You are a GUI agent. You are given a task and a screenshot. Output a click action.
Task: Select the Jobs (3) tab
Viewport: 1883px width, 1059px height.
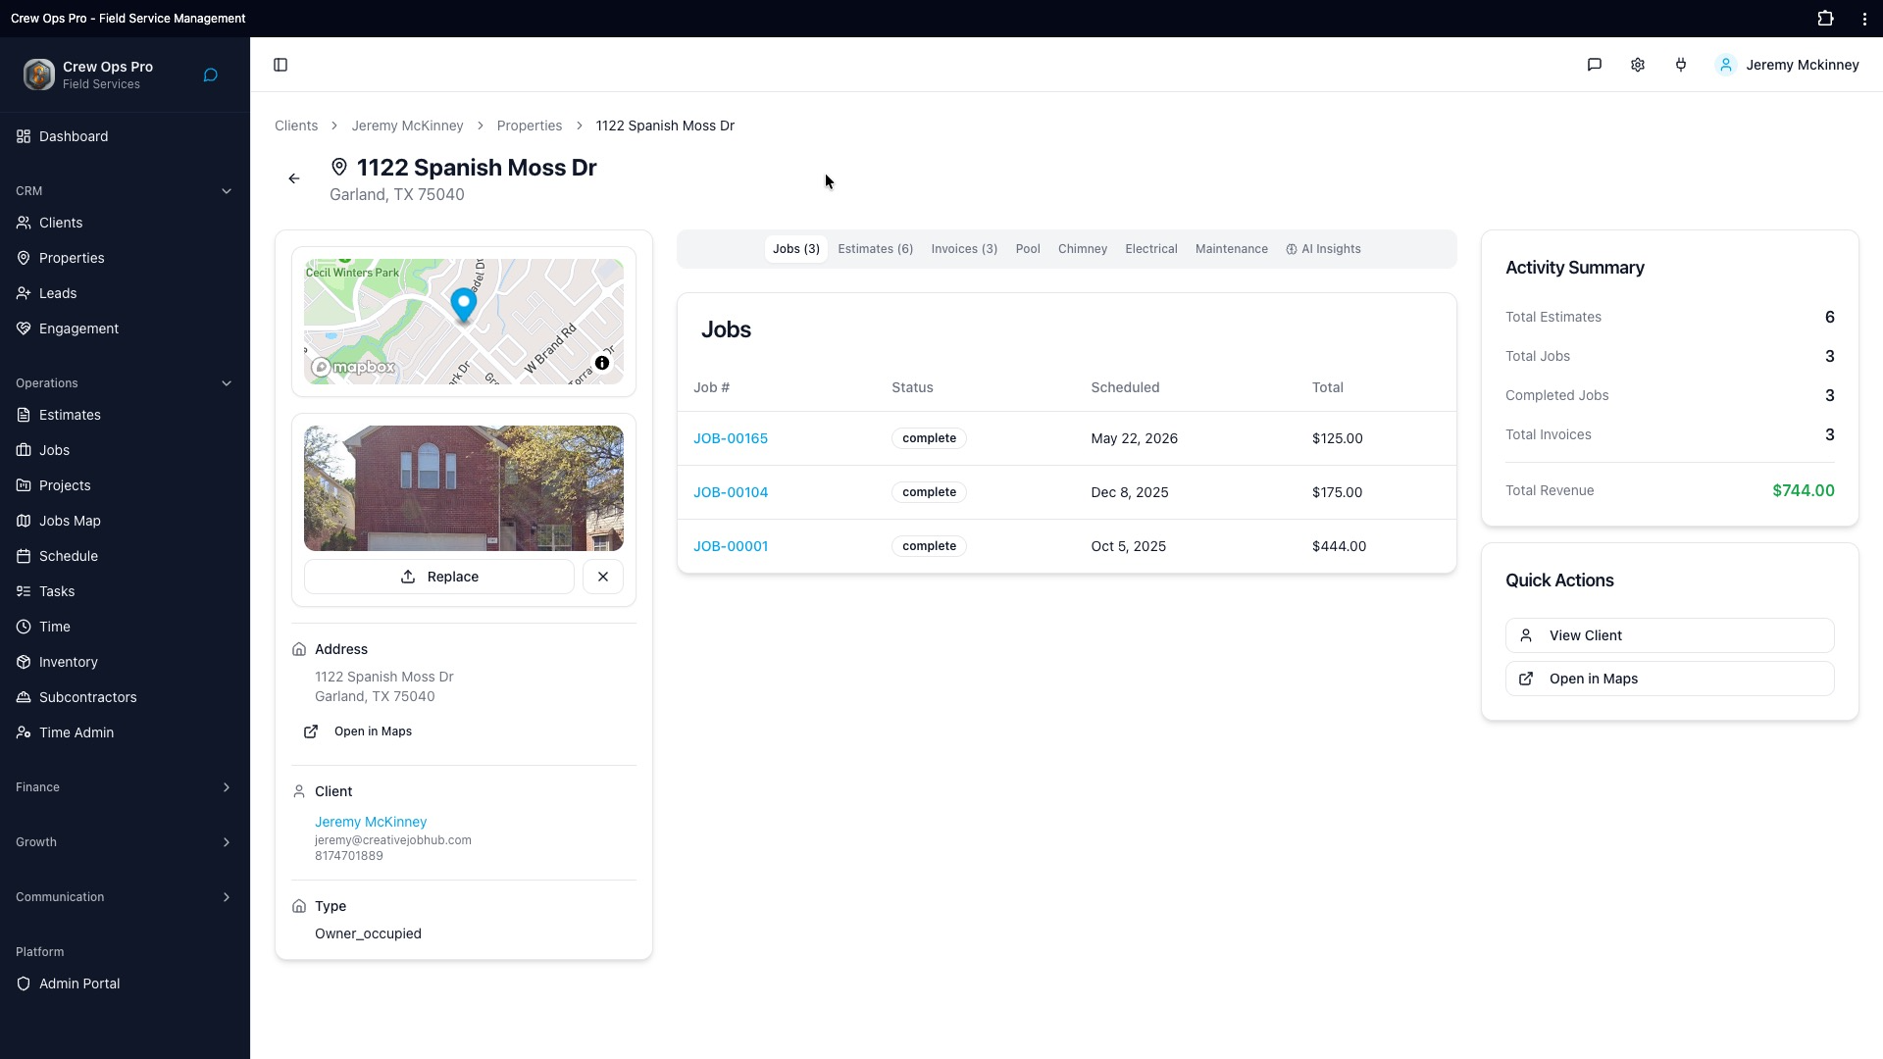[x=795, y=249]
